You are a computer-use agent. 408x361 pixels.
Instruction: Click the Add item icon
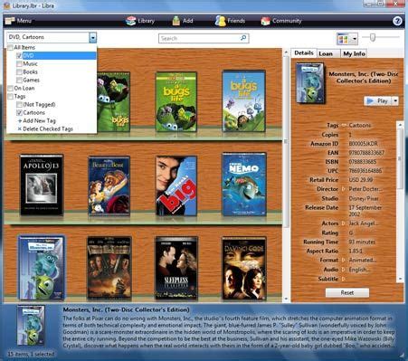(x=176, y=21)
